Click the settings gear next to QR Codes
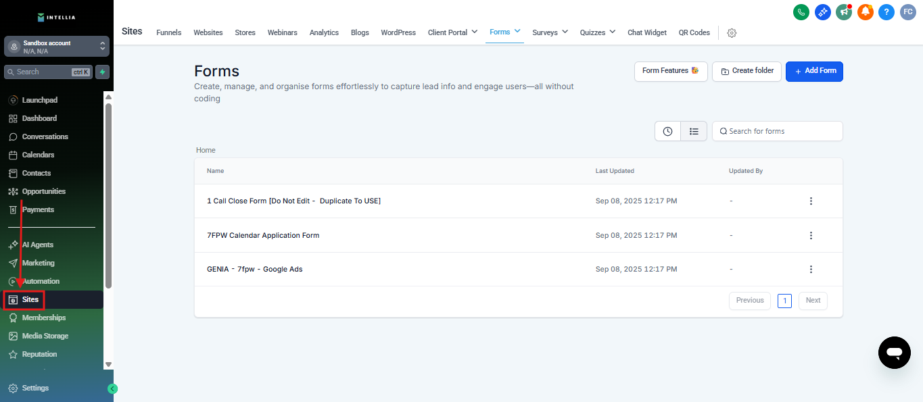The height and width of the screenshot is (402, 923). (732, 33)
